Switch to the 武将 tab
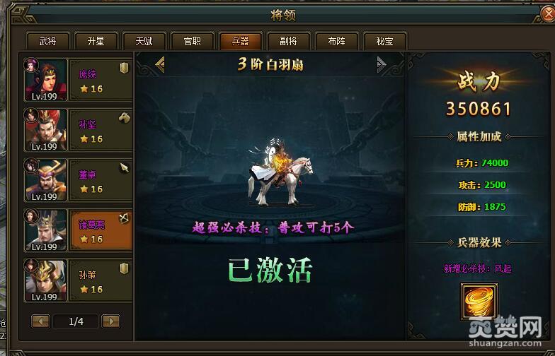This screenshot has width=555, height=356. point(48,41)
